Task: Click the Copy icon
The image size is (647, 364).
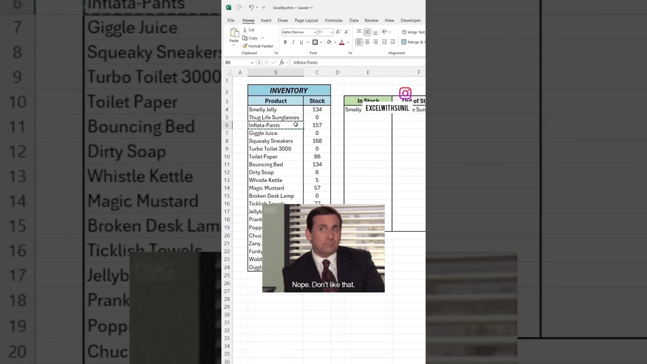Action: [245, 38]
